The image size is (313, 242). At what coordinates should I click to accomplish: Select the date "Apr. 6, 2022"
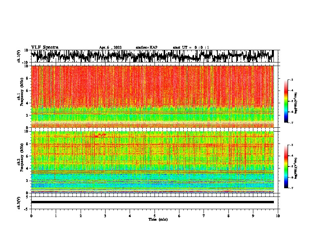tap(110, 47)
